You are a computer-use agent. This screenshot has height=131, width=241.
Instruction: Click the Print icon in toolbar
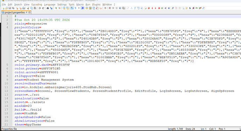click(x=23, y=8)
